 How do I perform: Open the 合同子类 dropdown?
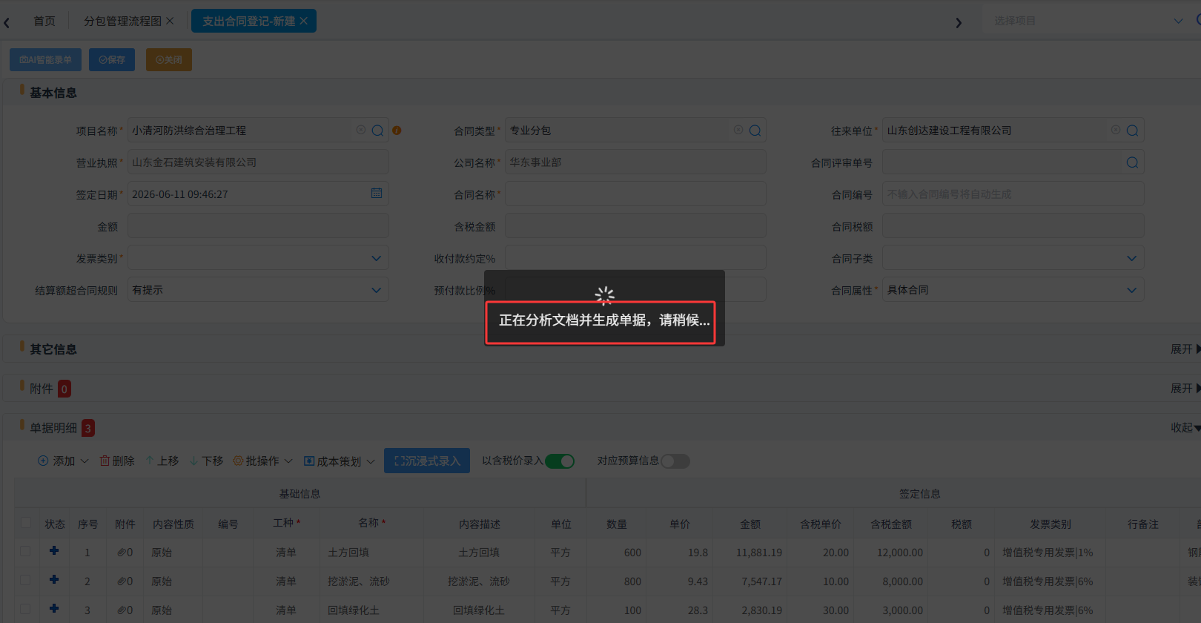point(1013,258)
